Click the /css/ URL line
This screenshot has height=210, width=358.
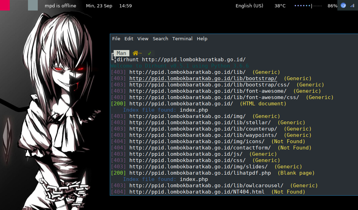[187, 160]
